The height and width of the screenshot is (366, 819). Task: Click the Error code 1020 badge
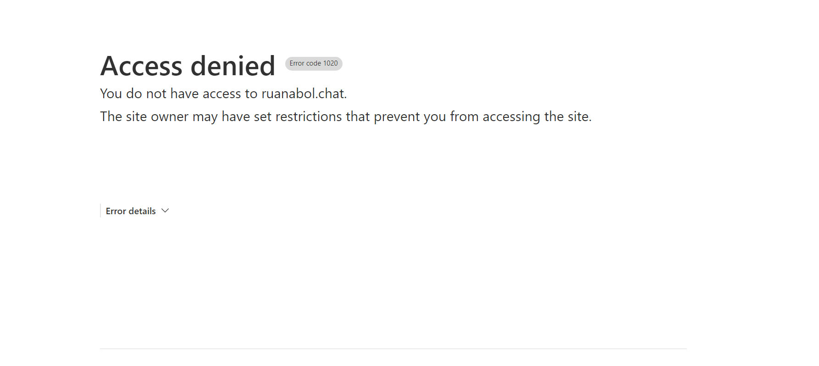(314, 63)
